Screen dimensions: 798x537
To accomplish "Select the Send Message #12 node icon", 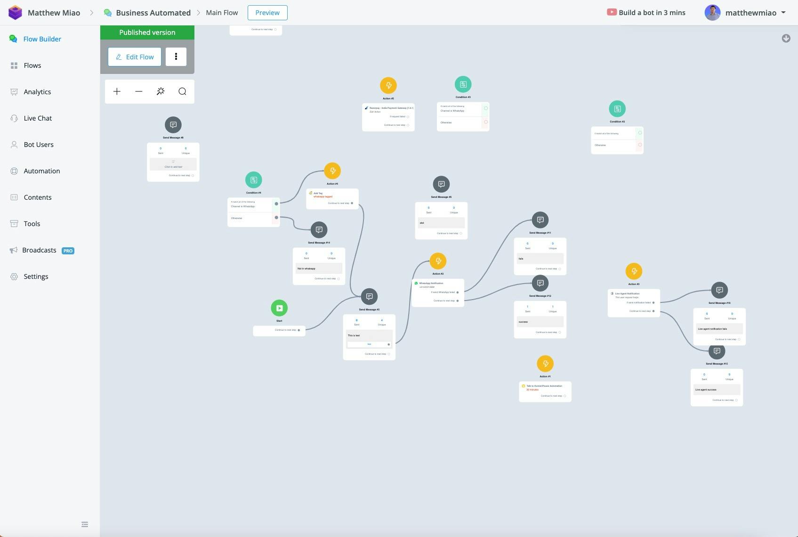I will pyautogui.click(x=540, y=283).
